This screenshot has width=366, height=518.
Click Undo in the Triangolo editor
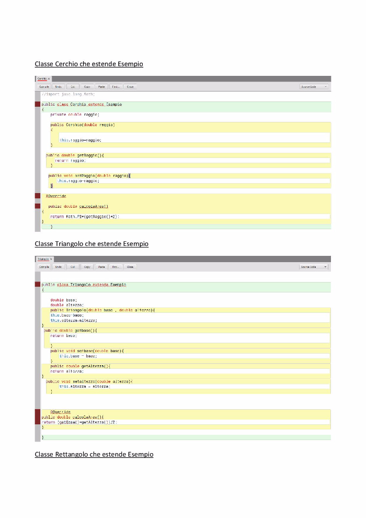click(59, 267)
